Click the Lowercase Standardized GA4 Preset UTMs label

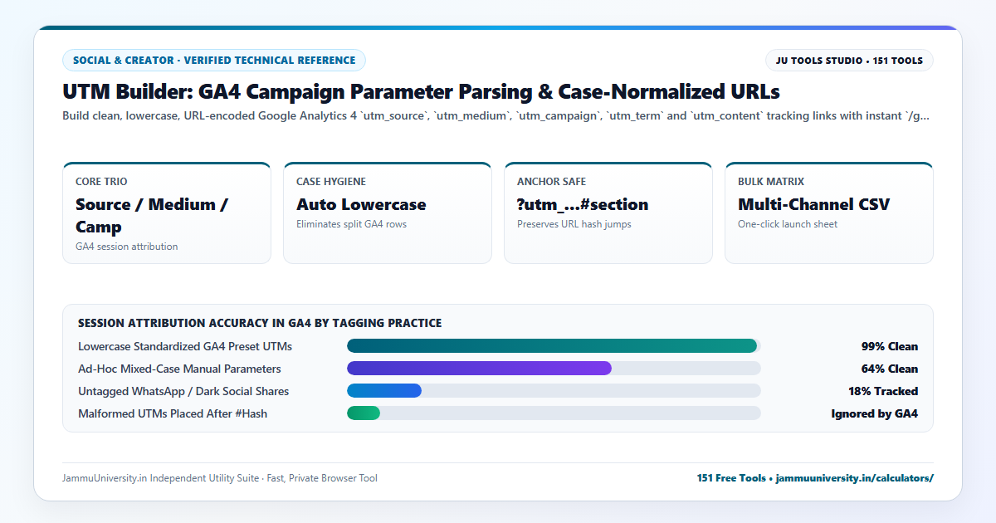tap(185, 346)
